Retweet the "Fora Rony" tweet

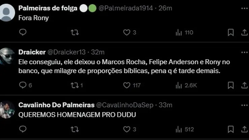tap(75, 32)
